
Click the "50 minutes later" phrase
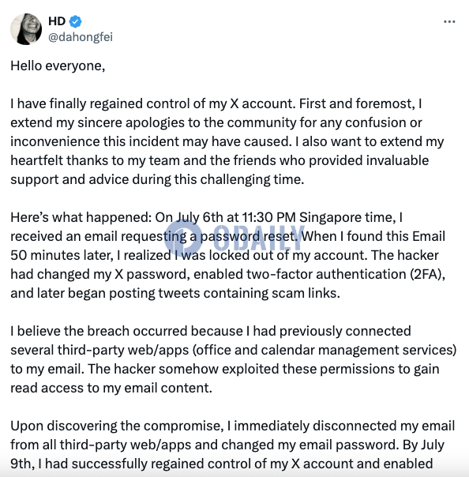coord(62,256)
